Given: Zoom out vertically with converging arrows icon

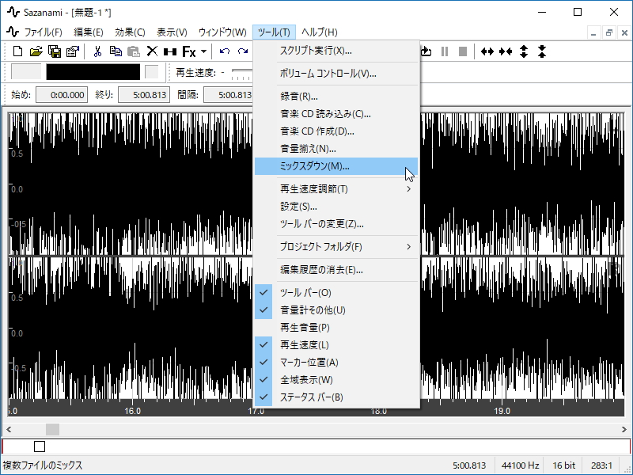Looking at the screenshot, I should click(x=542, y=51).
